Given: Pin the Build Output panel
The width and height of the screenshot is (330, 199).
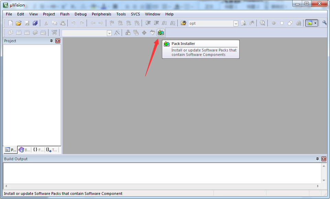Looking at the screenshot, I should [x=317, y=159].
